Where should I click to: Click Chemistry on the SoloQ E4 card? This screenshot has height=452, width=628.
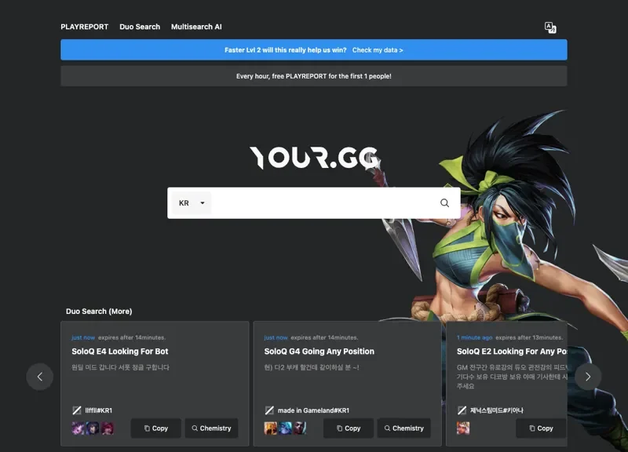tap(211, 428)
